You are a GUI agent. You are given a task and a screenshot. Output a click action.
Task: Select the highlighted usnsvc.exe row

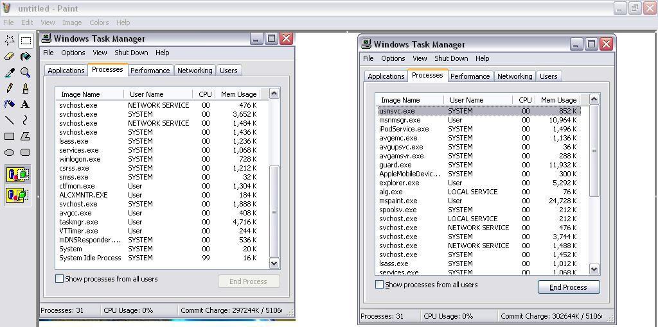[479, 111]
